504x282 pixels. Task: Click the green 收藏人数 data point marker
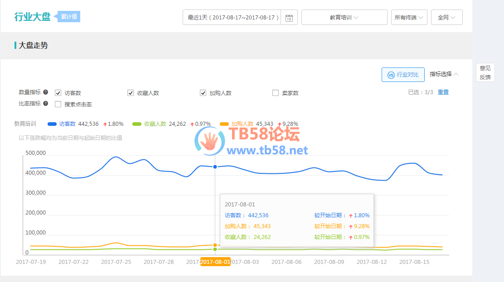215,249
